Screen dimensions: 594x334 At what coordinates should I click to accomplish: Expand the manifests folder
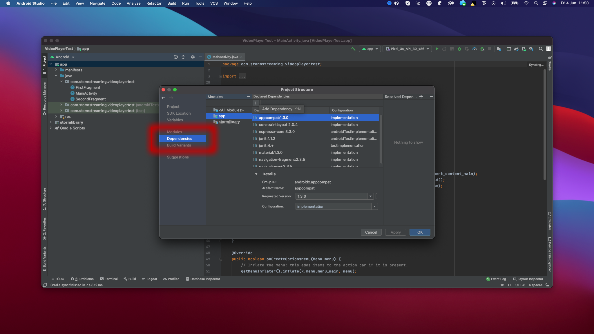tap(56, 70)
